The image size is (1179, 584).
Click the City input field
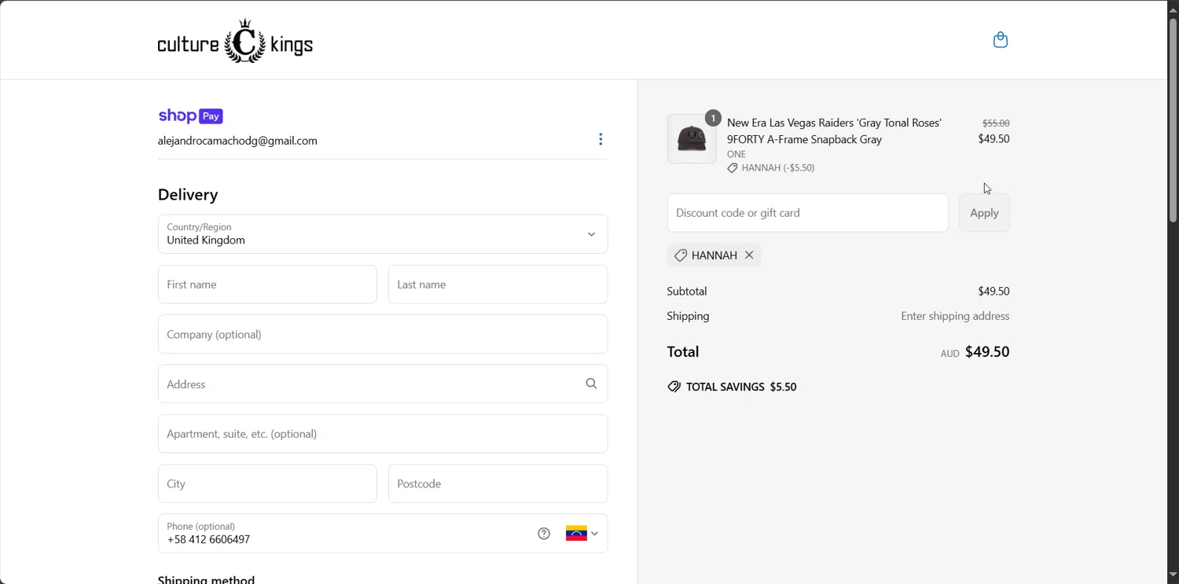[x=267, y=483]
